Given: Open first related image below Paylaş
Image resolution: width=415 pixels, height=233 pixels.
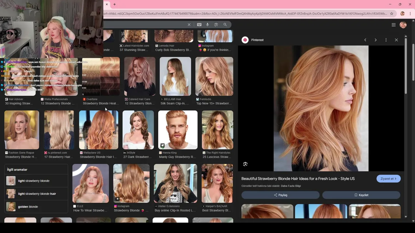Looking at the screenshot, I should point(267,211).
